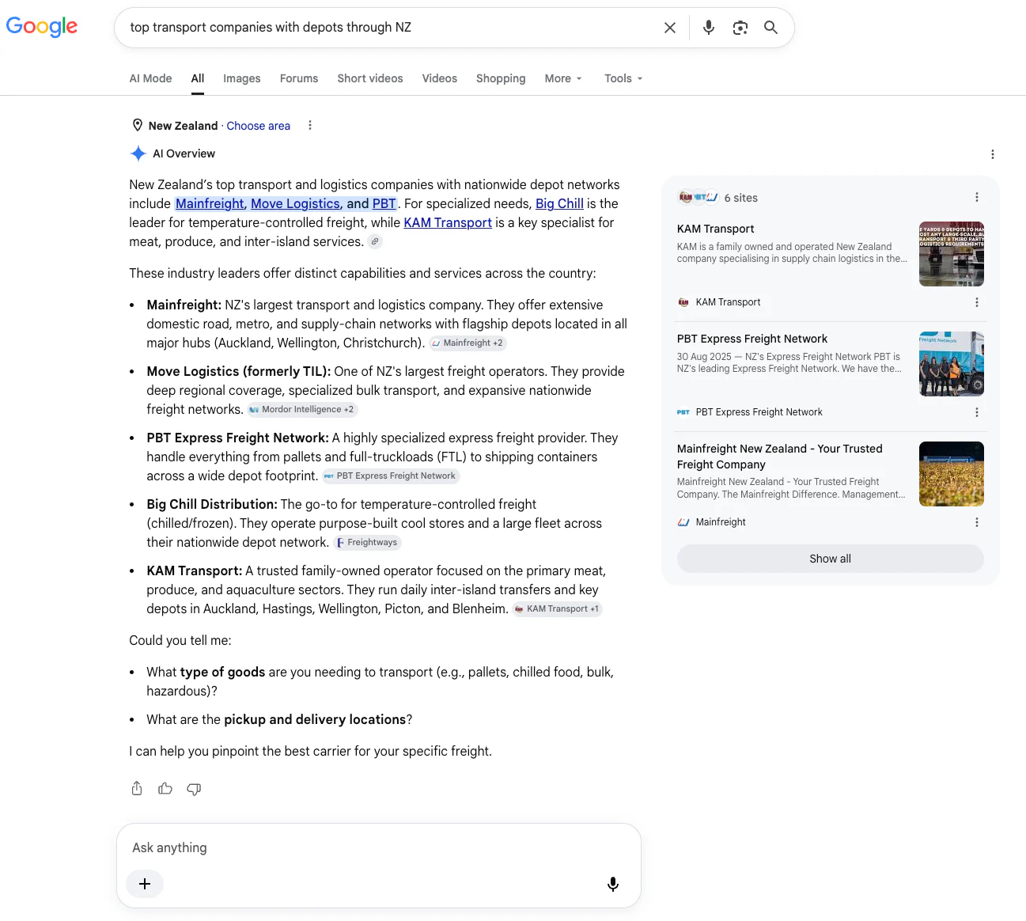
Task: Select the All results tab
Action: pyautogui.click(x=198, y=78)
